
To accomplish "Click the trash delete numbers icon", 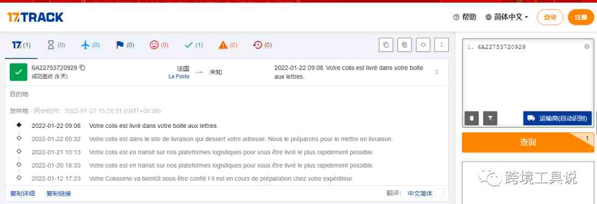I will pos(472,119).
